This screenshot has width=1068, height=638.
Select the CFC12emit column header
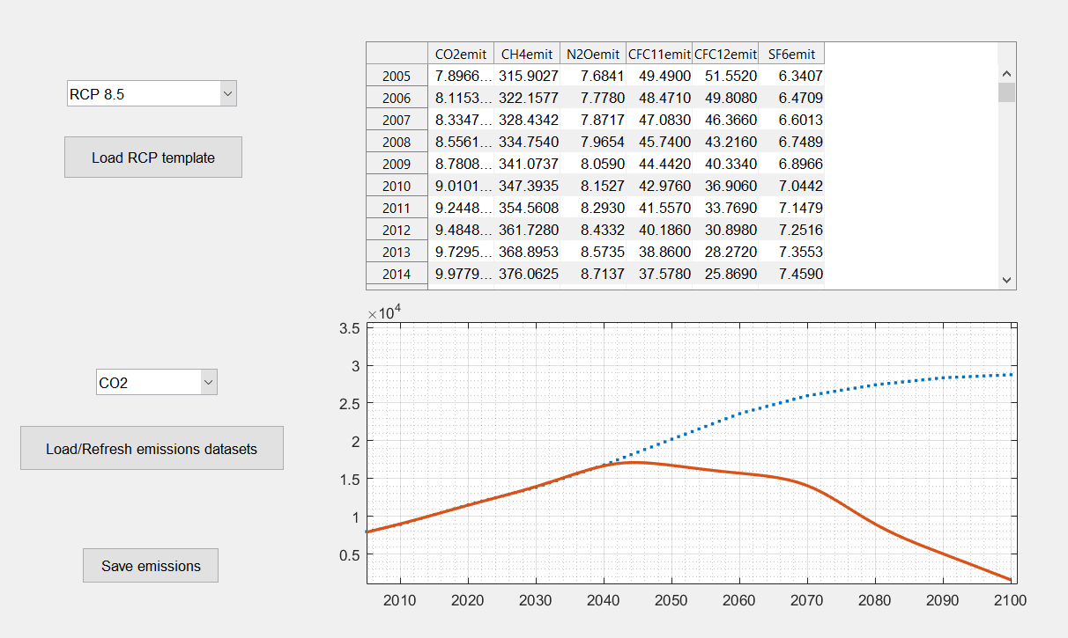pyautogui.click(x=725, y=54)
